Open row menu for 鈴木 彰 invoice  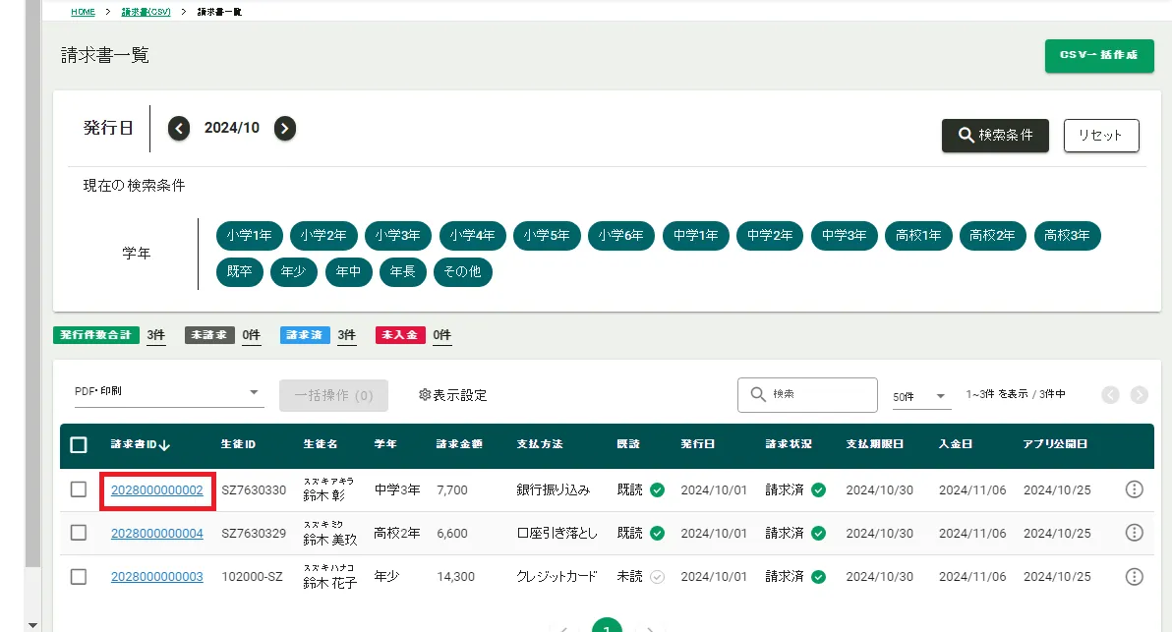click(1134, 489)
